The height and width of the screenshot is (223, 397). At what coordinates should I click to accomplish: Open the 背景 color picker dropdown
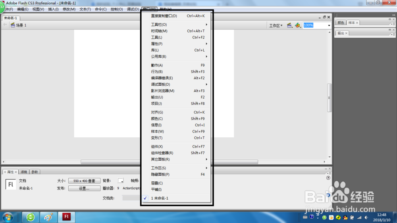click(121, 181)
